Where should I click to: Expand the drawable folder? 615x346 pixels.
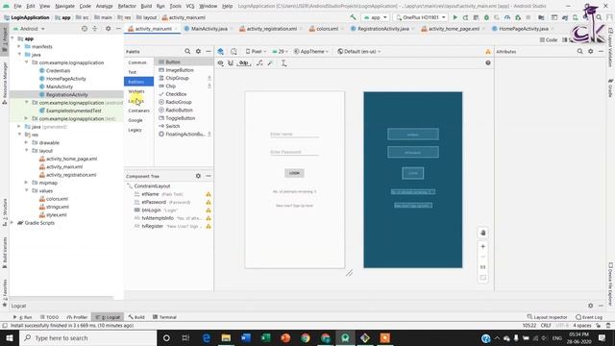point(26,142)
